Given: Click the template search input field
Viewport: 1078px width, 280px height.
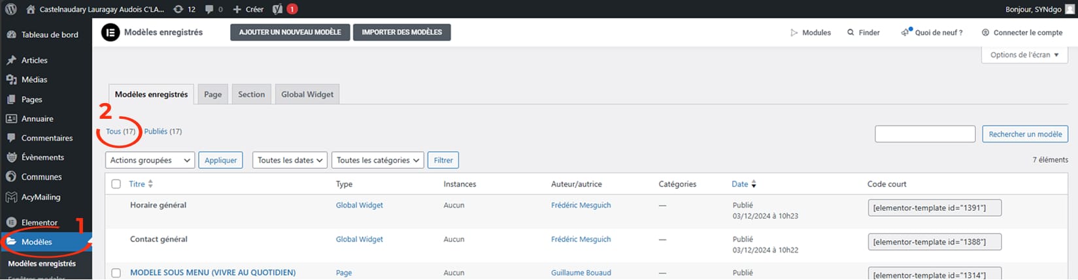Looking at the screenshot, I should click(x=925, y=134).
